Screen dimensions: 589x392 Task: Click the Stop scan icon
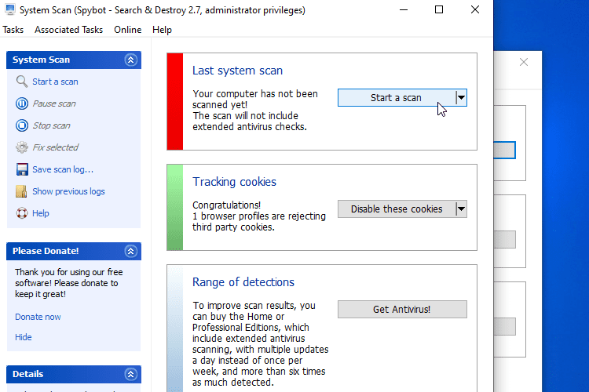point(22,125)
